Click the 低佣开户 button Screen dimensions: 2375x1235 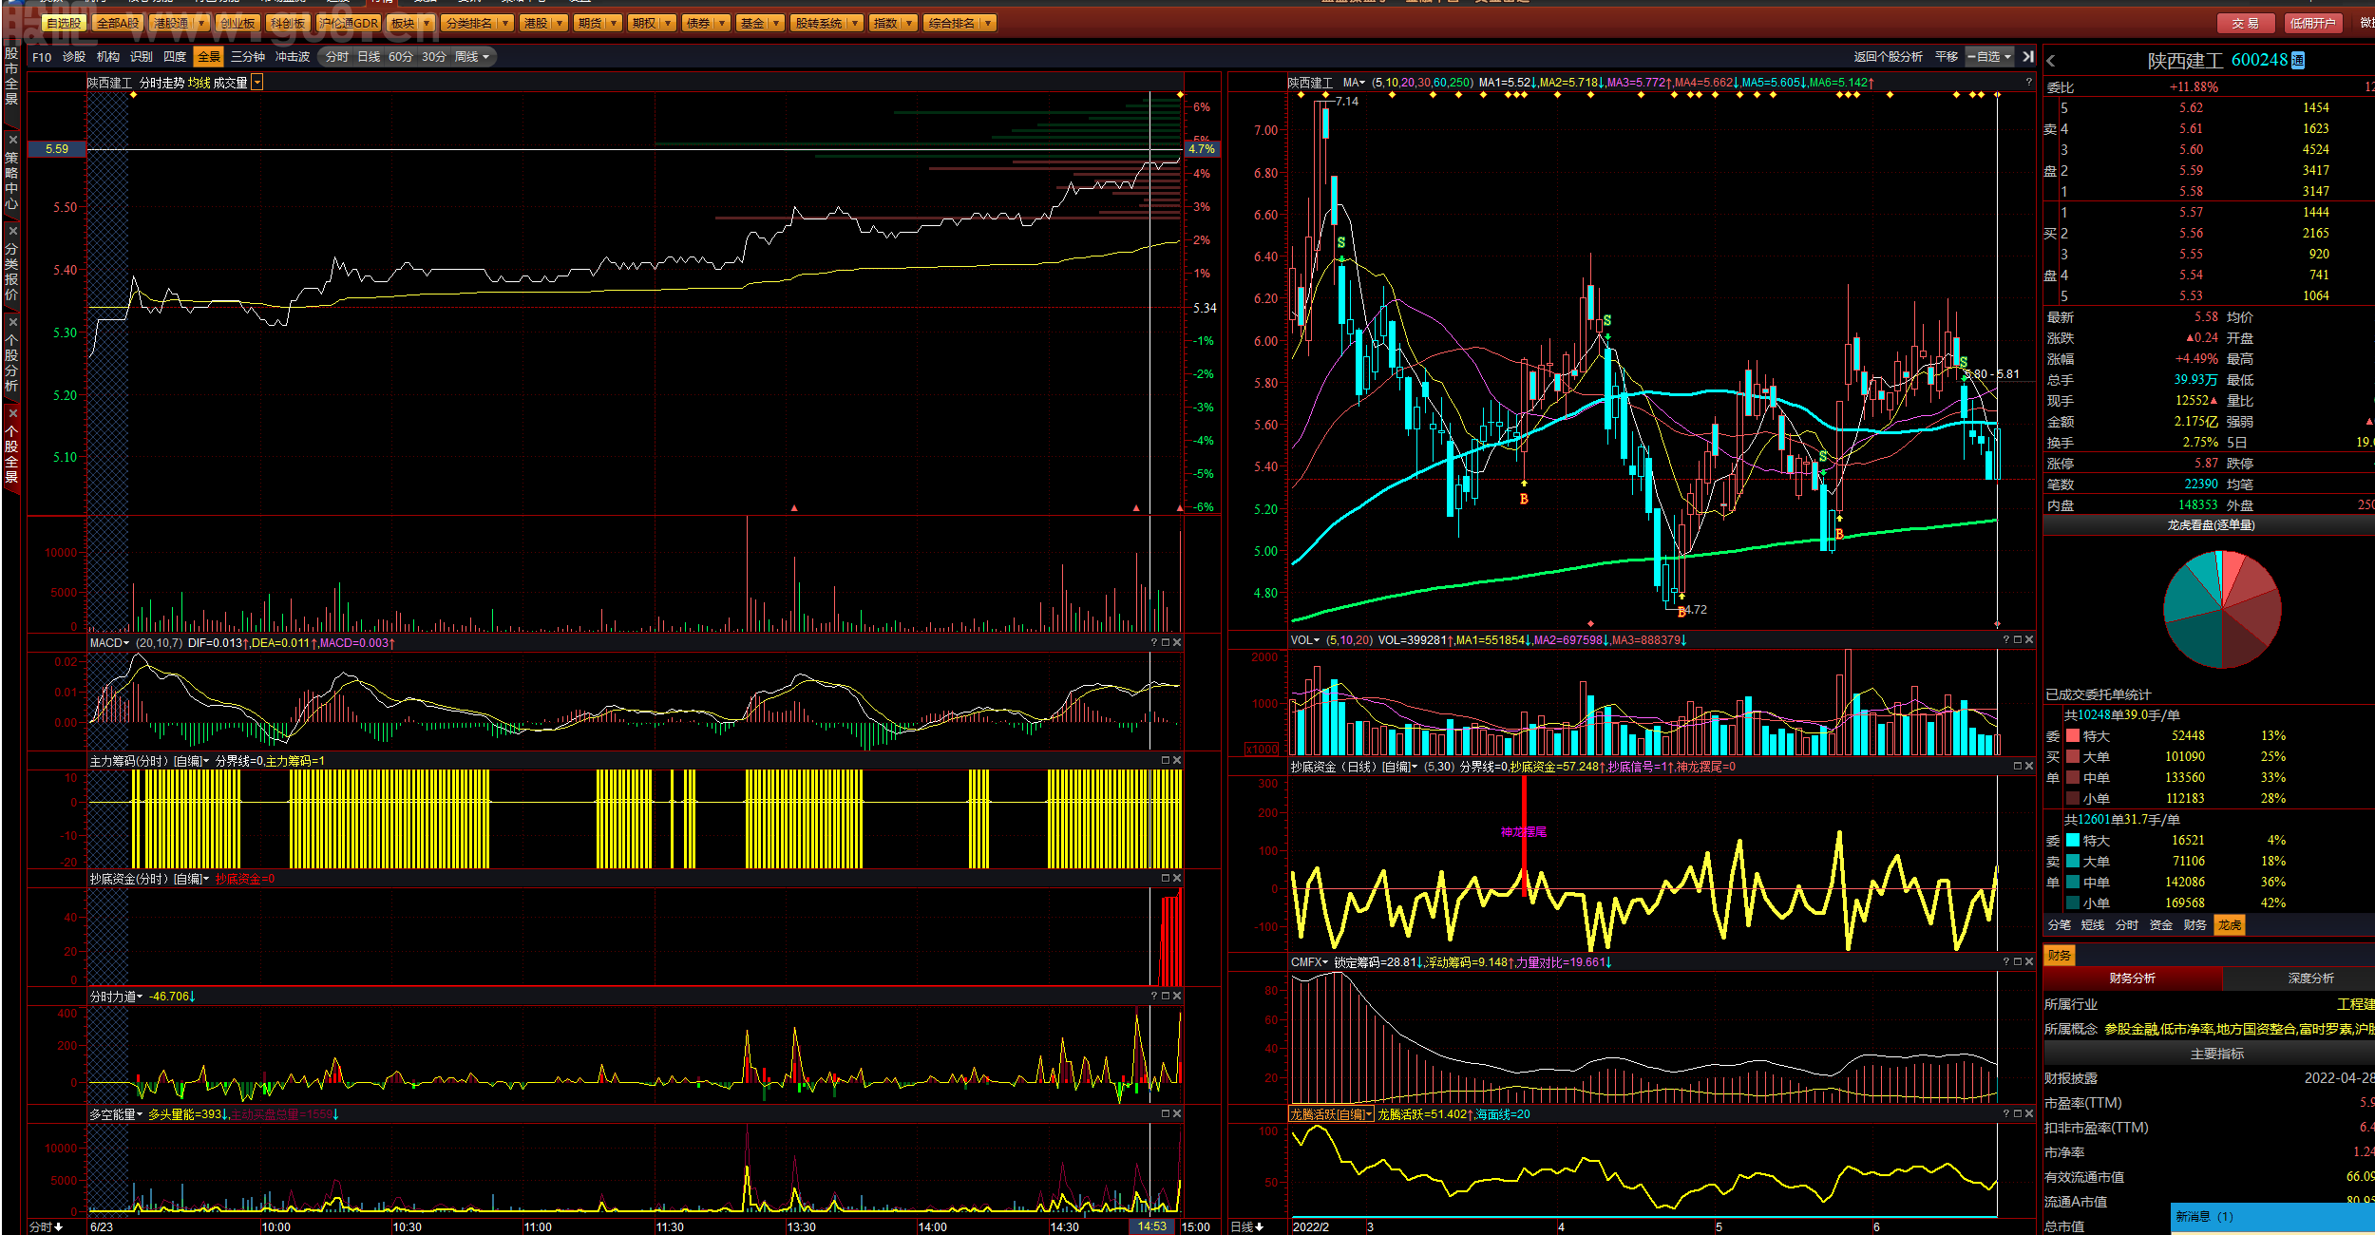(x=2312, y=23)
